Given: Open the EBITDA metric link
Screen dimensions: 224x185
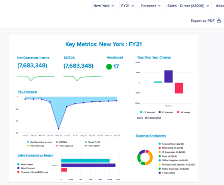Looking at the screenshot, I should pos(69,58).
